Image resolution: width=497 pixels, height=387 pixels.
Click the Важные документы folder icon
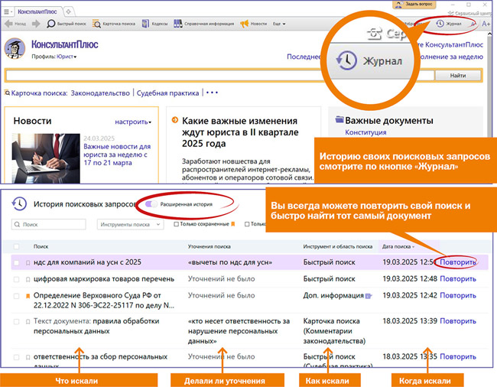pos(339,119)
